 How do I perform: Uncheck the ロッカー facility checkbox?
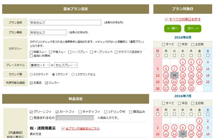tap(47, 83)
